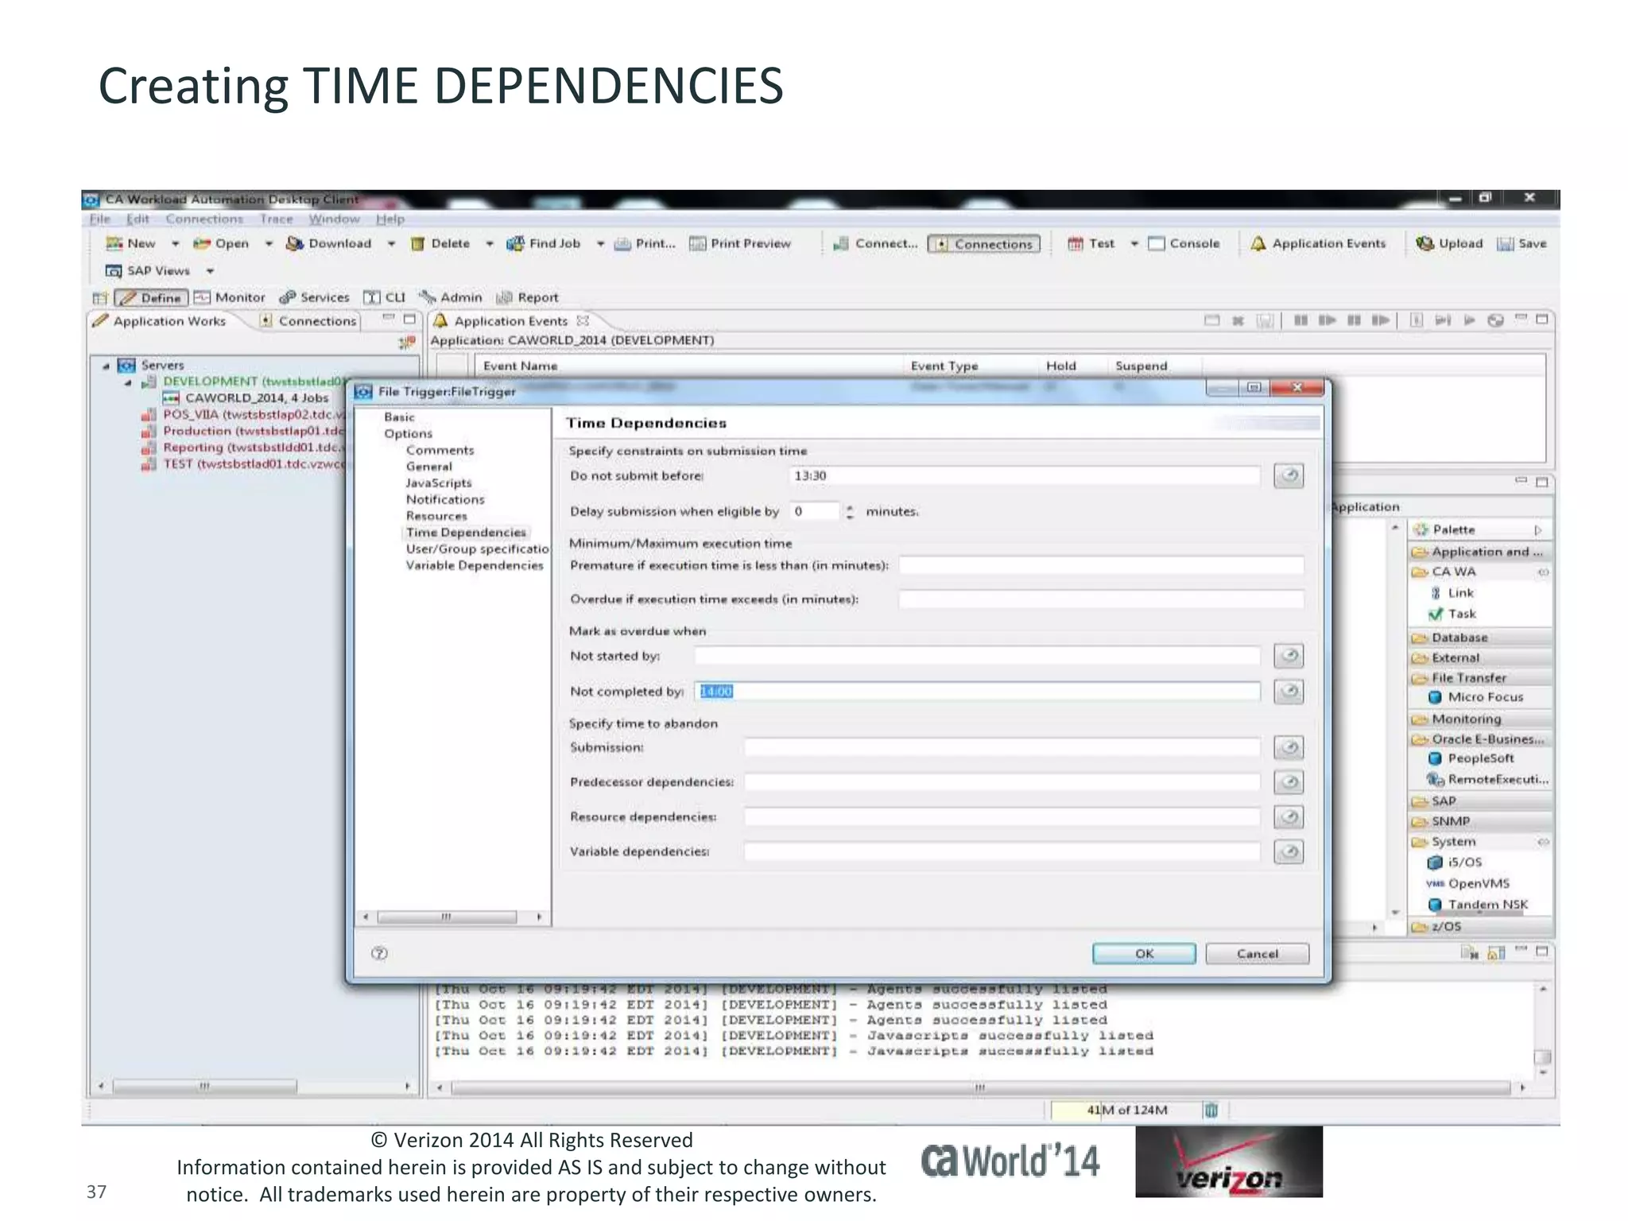Image resolution: width=1628 pixels, height=1221 pixels.
Task: Select the Micro Focus palette item
Action: coord(1476,697)
